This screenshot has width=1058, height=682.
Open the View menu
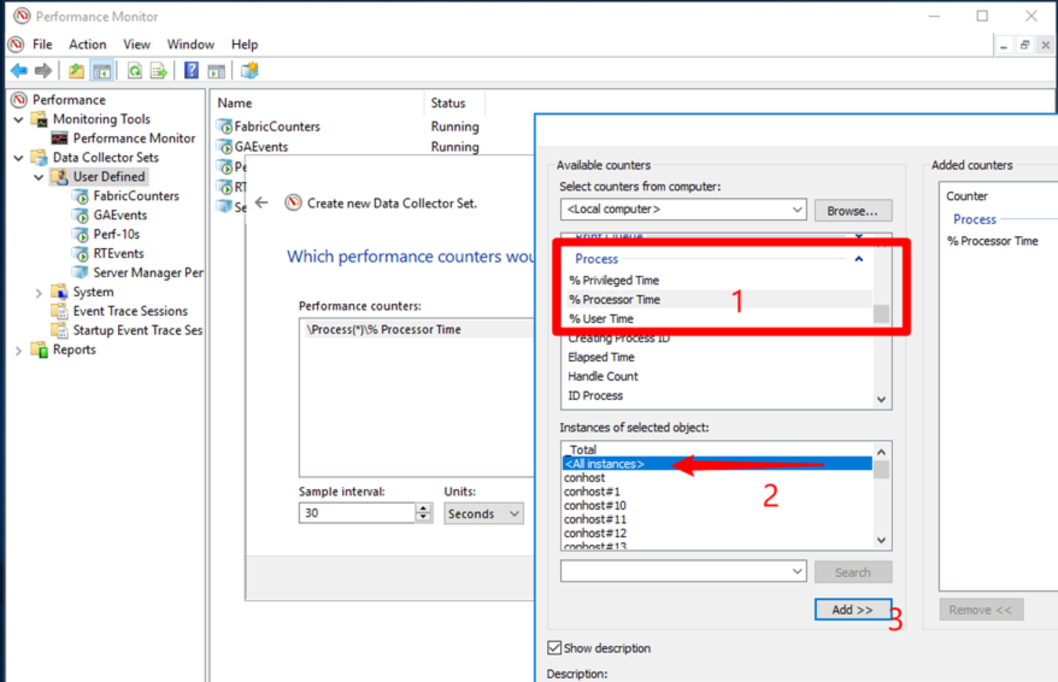[x=136, y=45]
